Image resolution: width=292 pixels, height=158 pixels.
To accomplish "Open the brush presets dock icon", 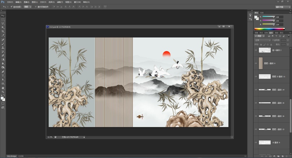I will (250, 19).
